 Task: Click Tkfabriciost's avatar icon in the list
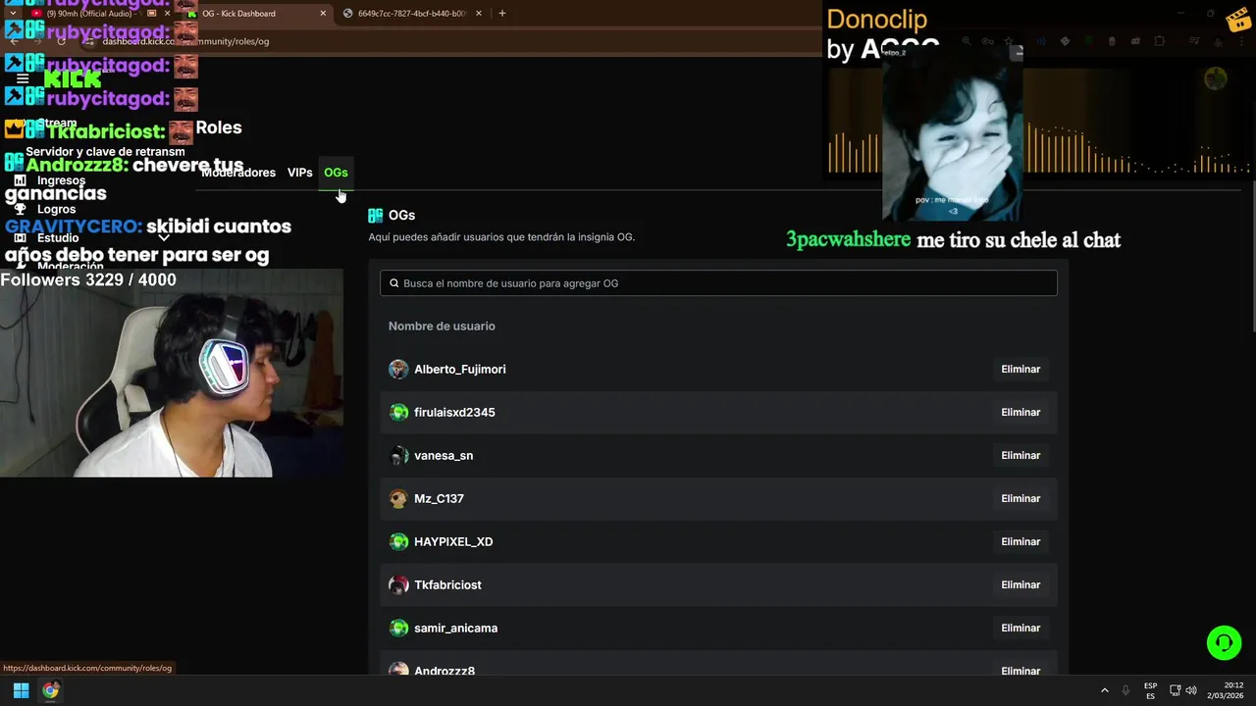pyautogui.click(x=398, y=584)
